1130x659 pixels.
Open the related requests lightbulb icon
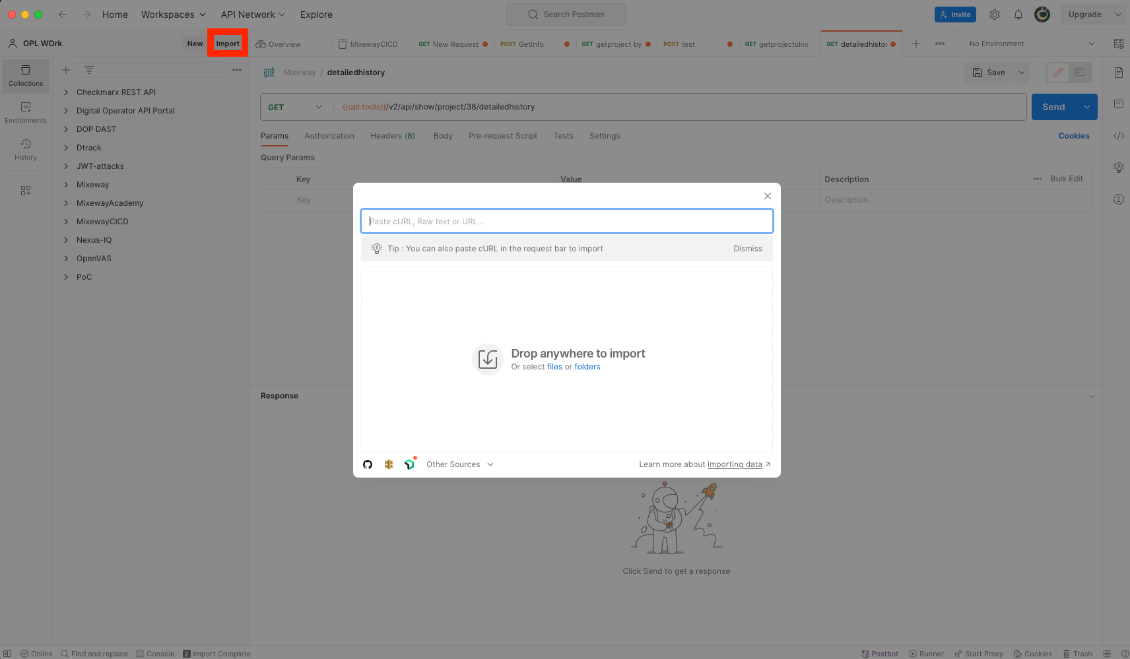[x=1119, y=168]
